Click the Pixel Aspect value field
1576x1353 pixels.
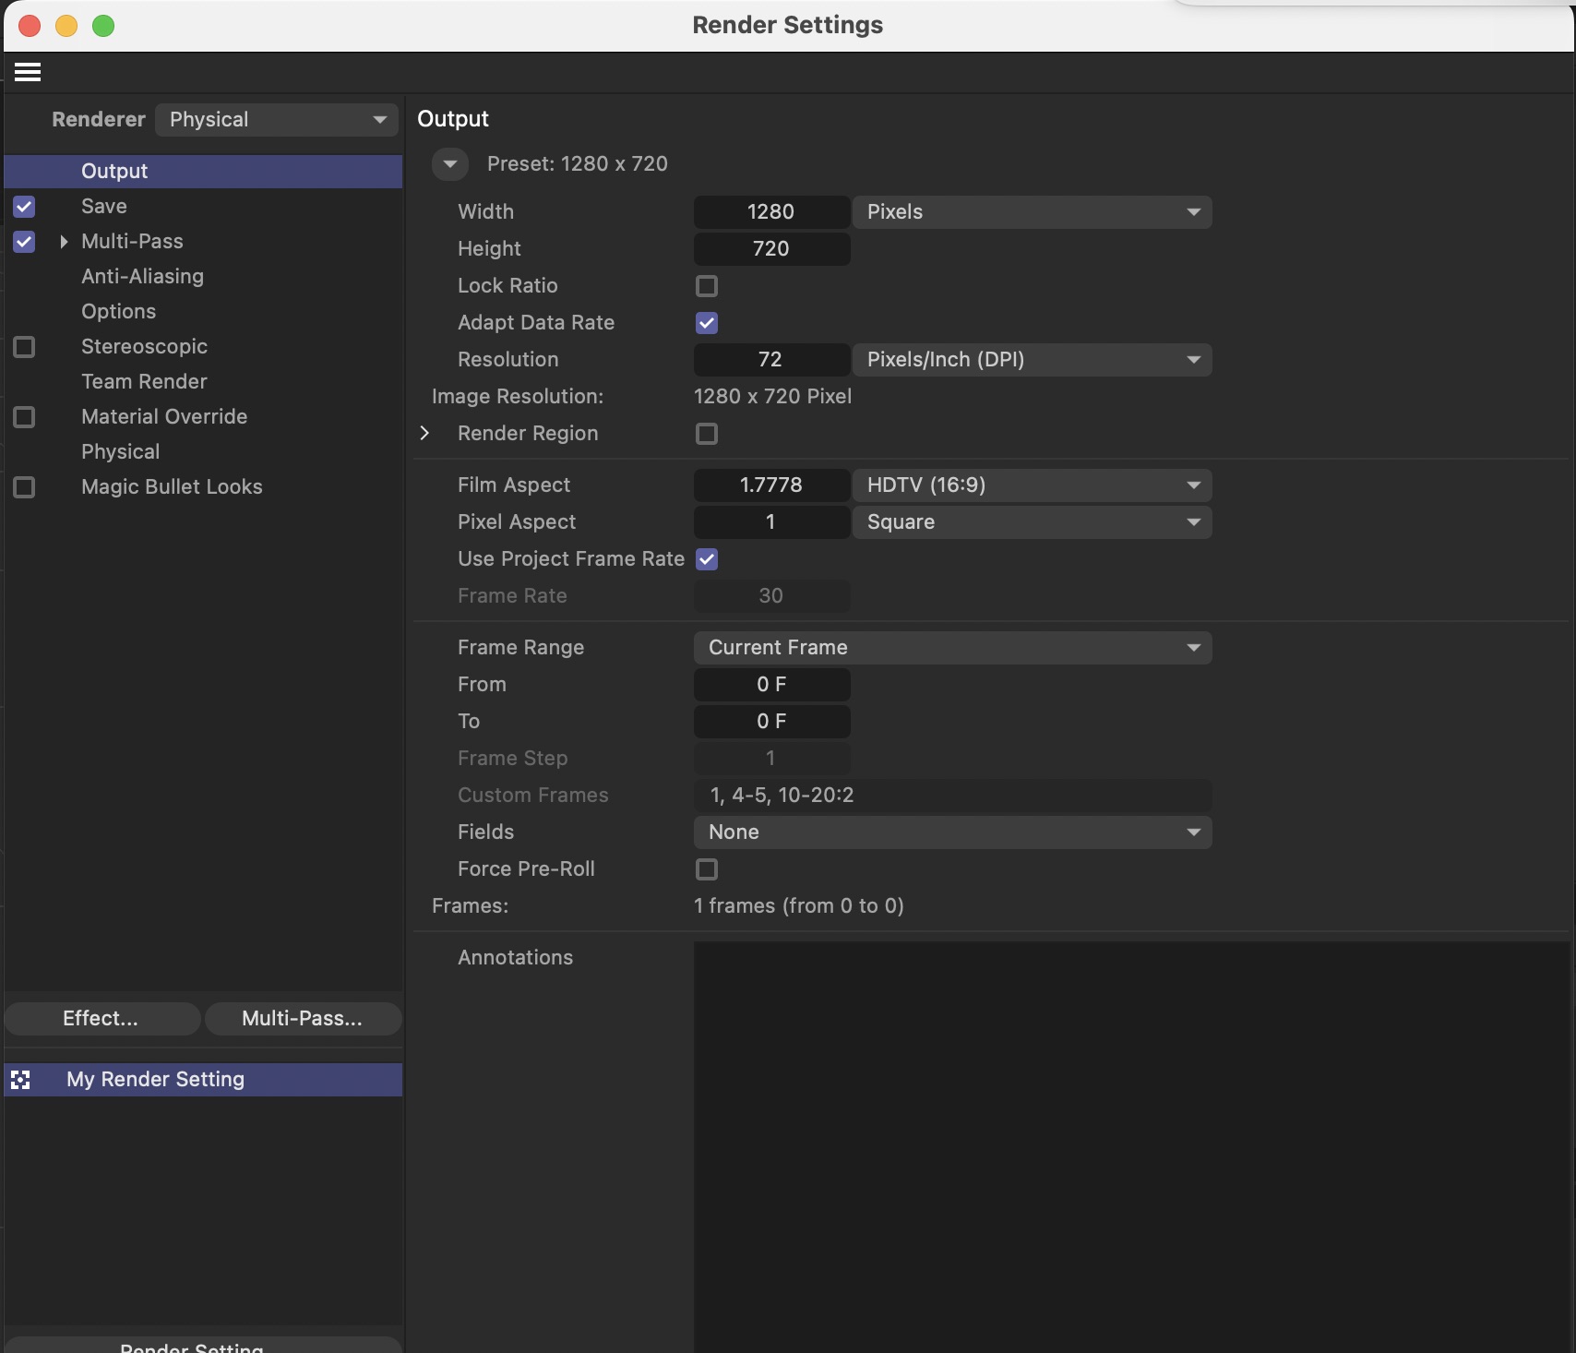click(771, 522)
